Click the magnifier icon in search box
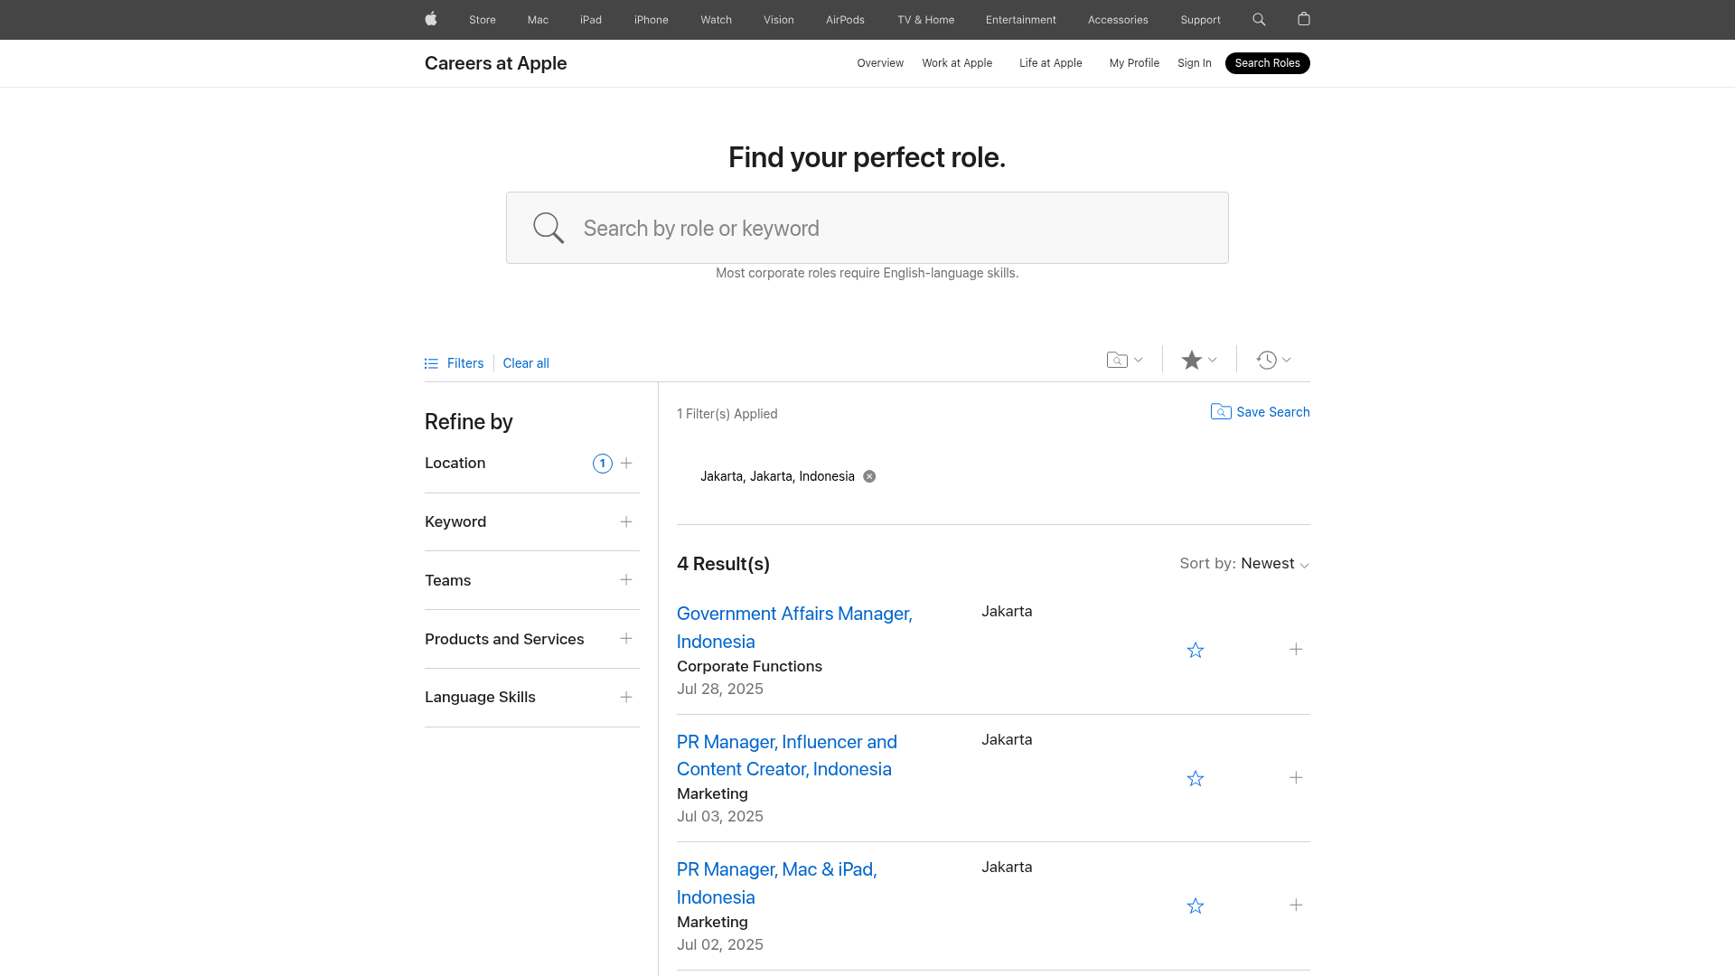This screenshot has width=1735, height=976. (549, 228)
